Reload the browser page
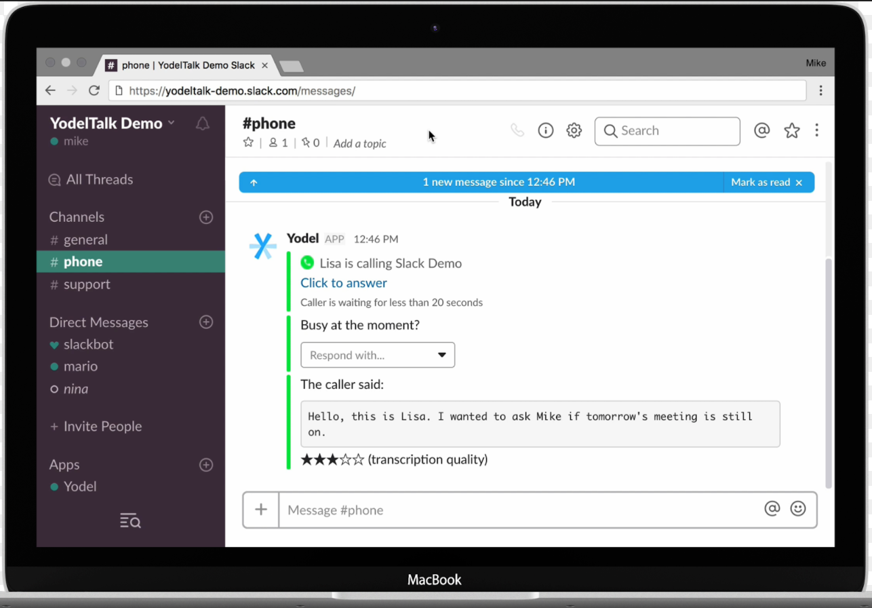 click(x=94, y=90)
